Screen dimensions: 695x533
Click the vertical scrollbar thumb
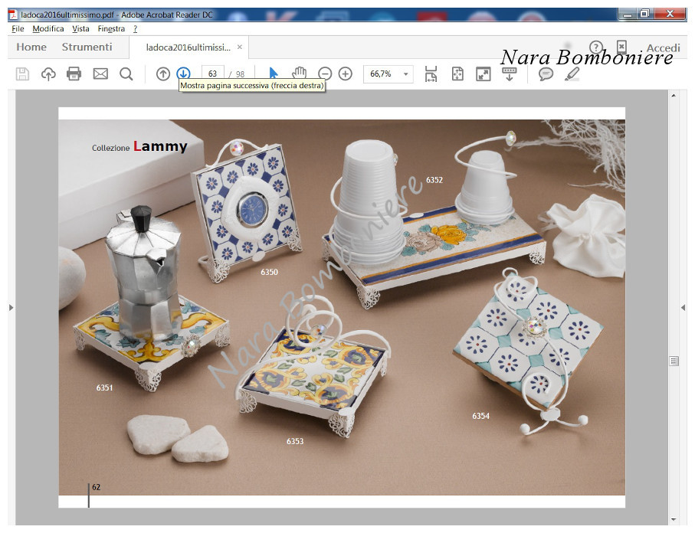click(674, 361)
